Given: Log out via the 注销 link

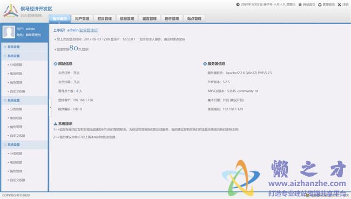Looking at the screenshot, I should coord(346,4).
